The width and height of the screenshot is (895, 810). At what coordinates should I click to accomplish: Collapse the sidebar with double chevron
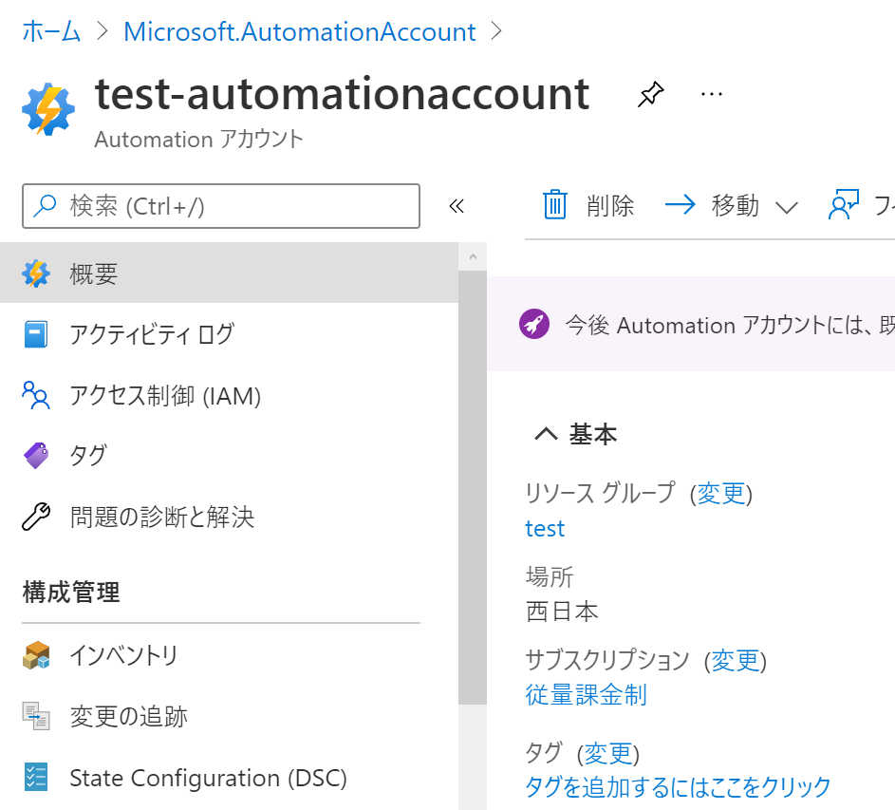[457, 206]
